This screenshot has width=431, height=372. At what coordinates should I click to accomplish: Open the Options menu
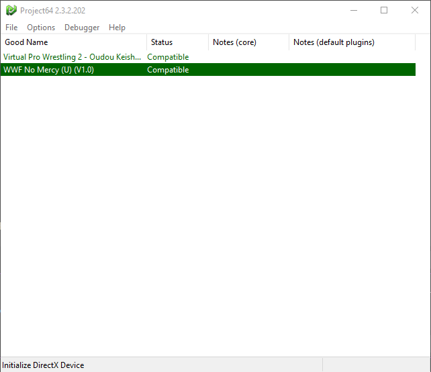[x=41, y=28]
